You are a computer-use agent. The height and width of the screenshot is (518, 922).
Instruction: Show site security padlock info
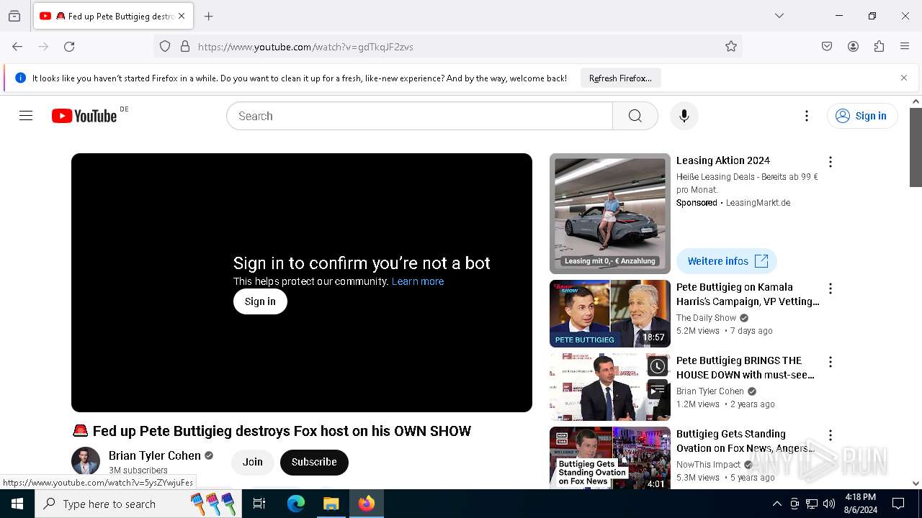tap(185, 47)
